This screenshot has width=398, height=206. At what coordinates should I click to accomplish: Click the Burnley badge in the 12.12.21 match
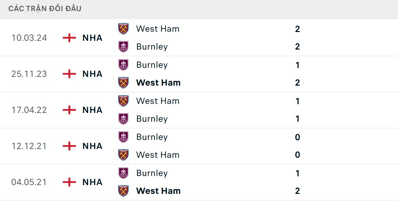pos(123,137)
